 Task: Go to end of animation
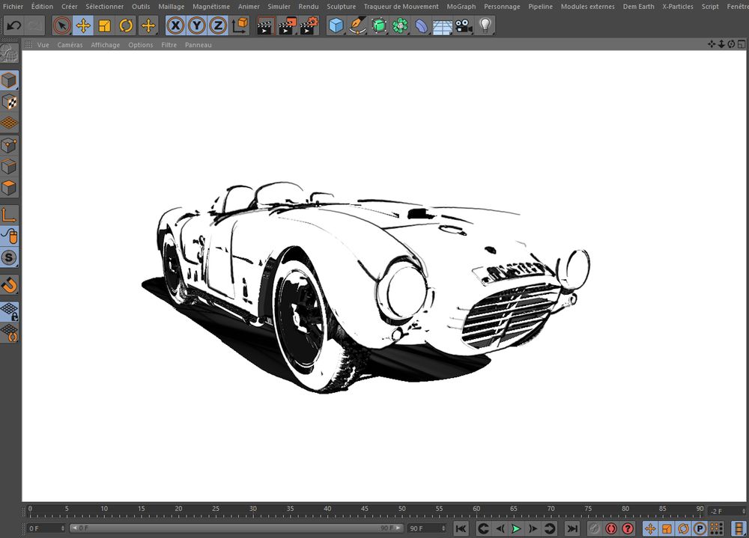click(571, 528)
